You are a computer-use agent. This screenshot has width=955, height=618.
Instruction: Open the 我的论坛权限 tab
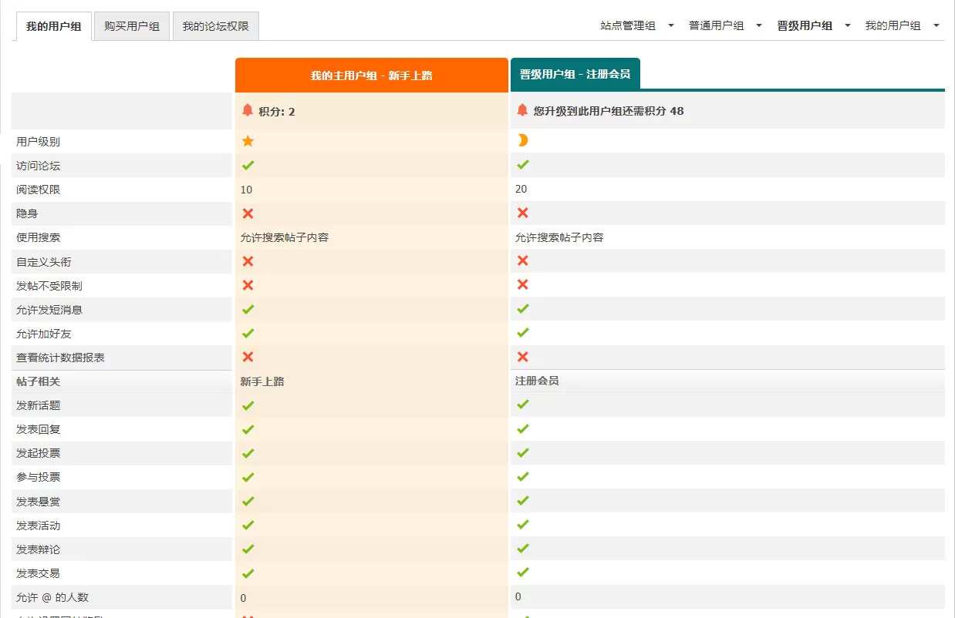click(215, 26)
